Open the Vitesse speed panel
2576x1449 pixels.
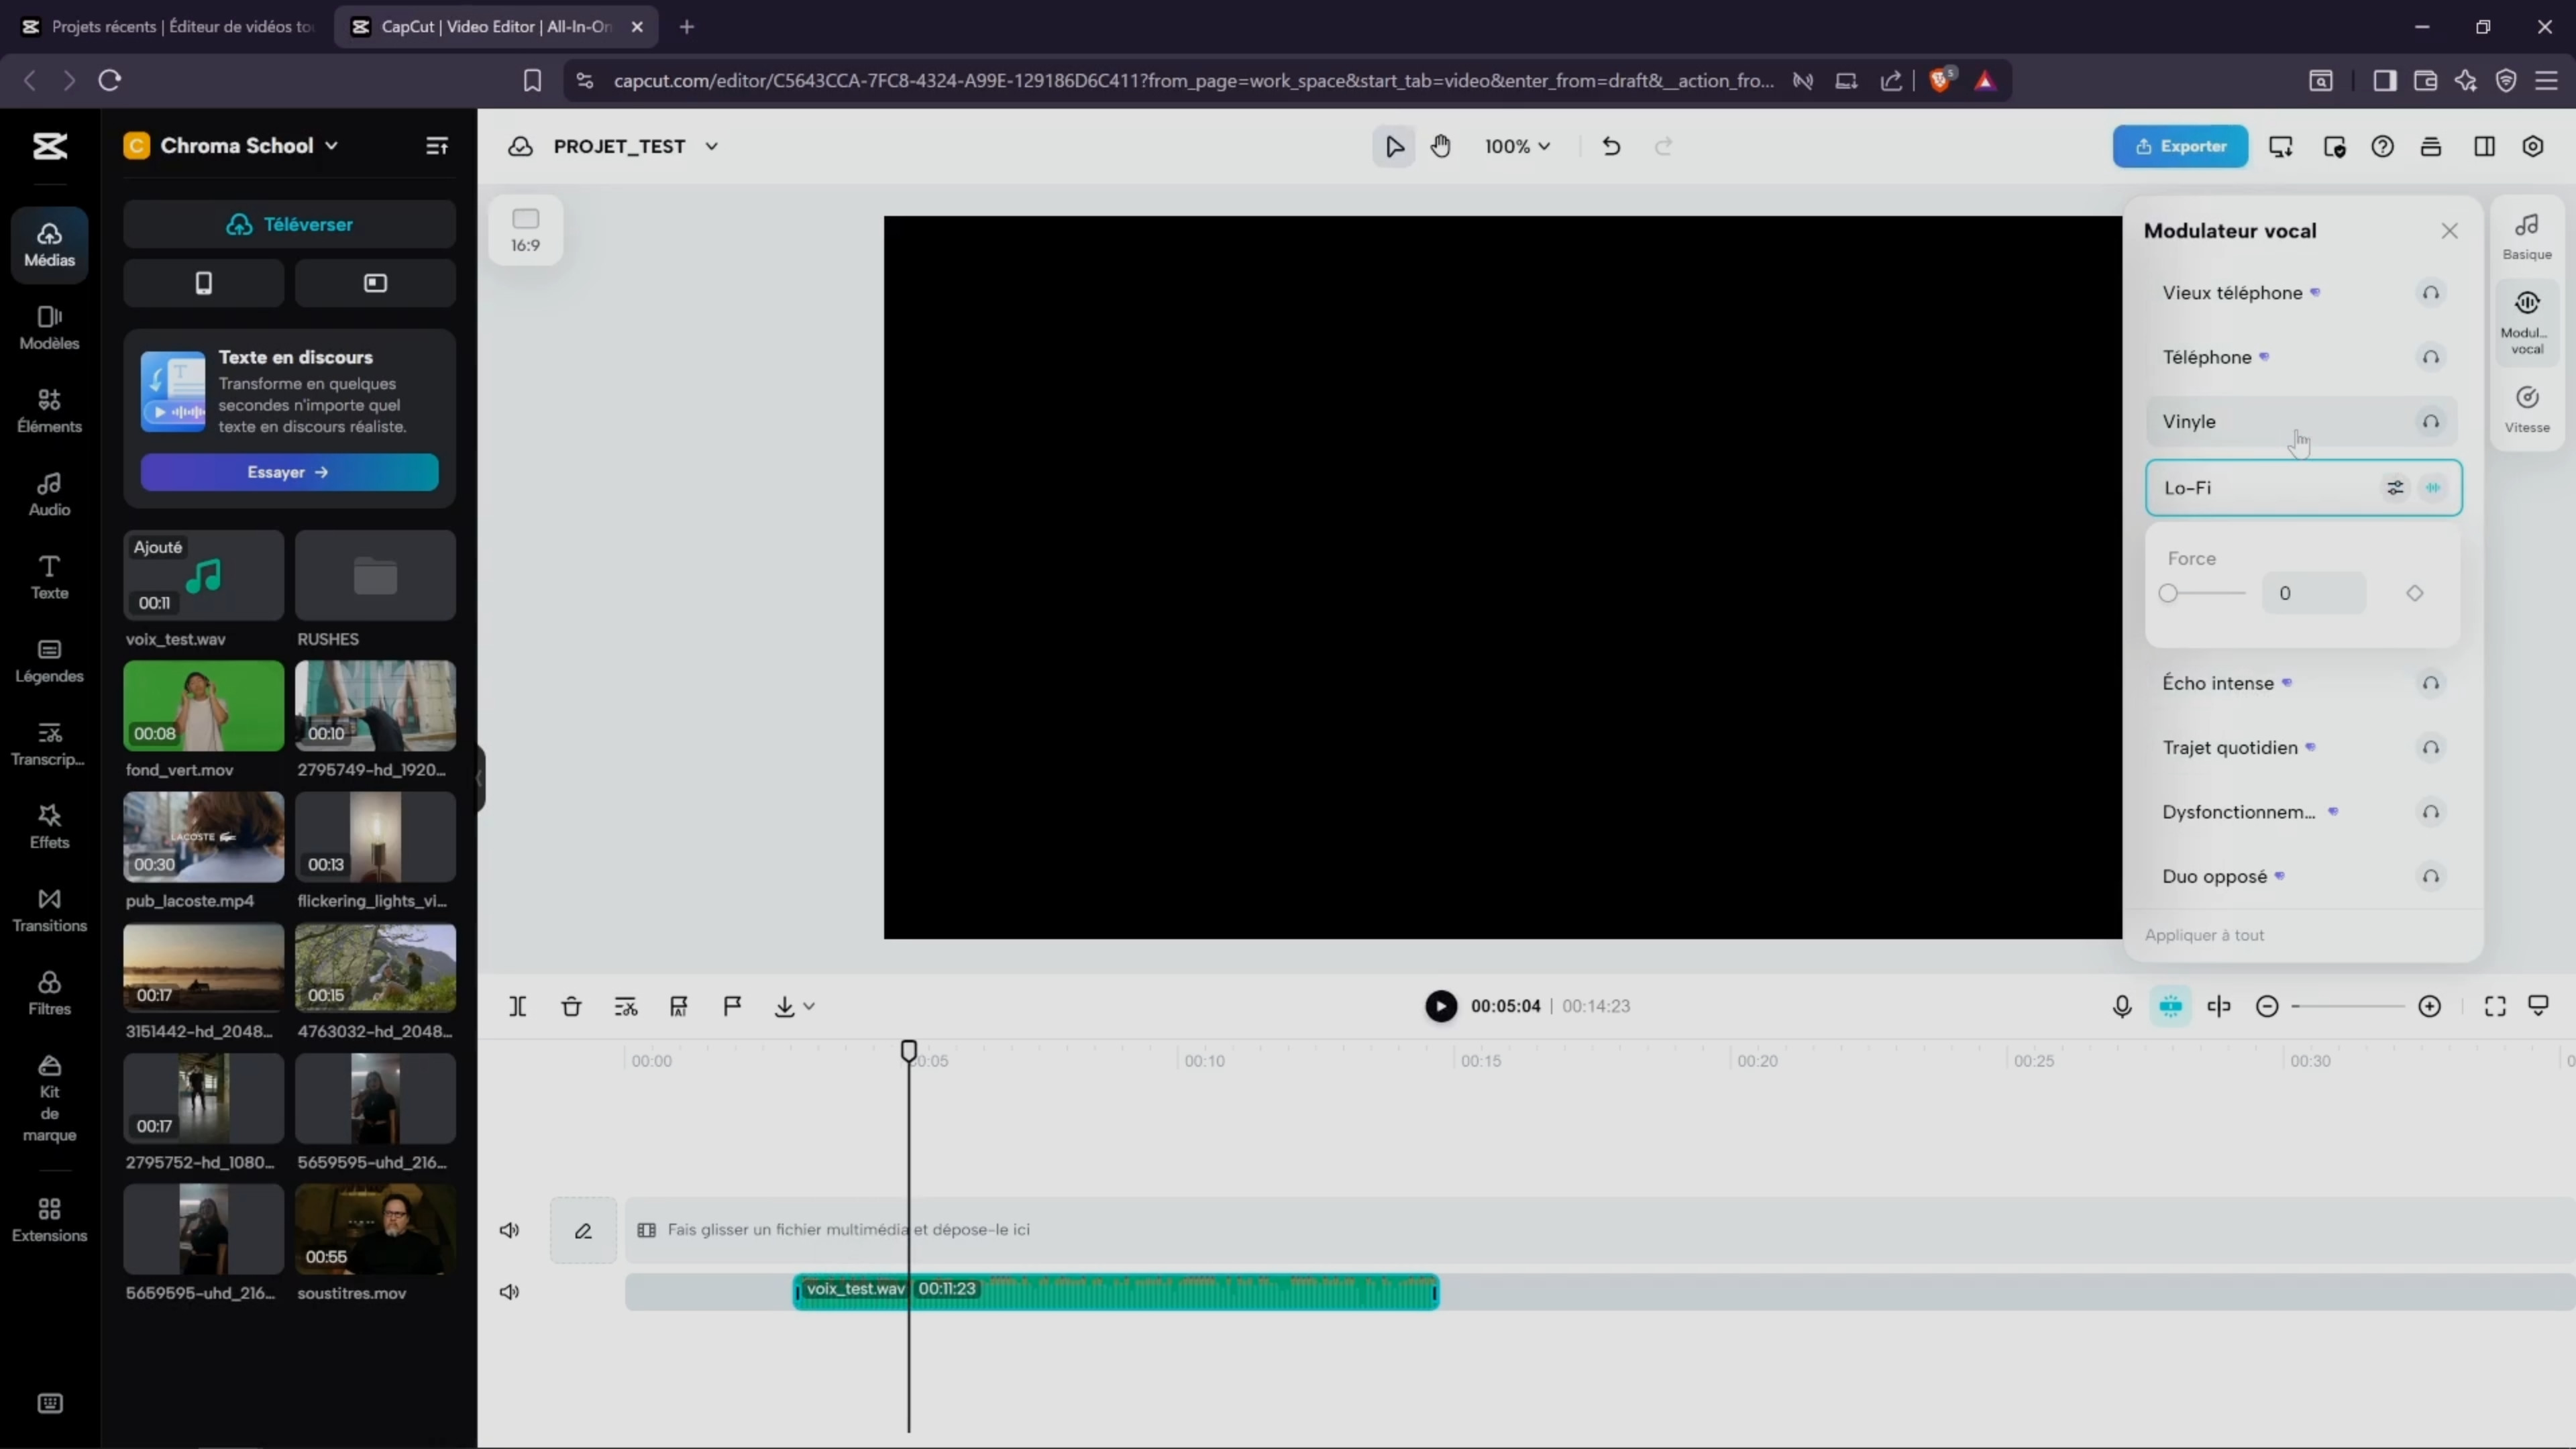click(x=2526, y=409)
